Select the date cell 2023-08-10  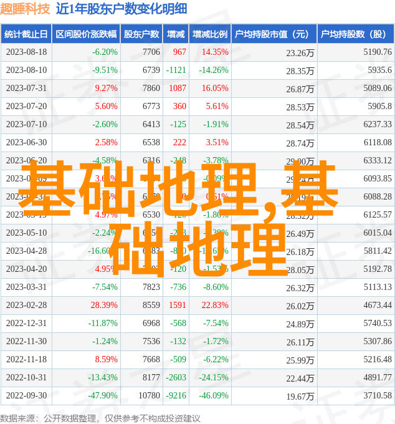(x=26, y=70)
